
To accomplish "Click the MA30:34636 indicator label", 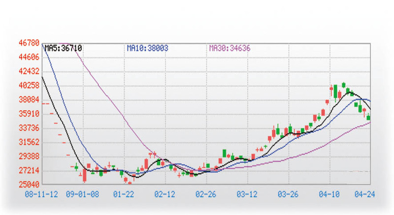I will (230, 48).
